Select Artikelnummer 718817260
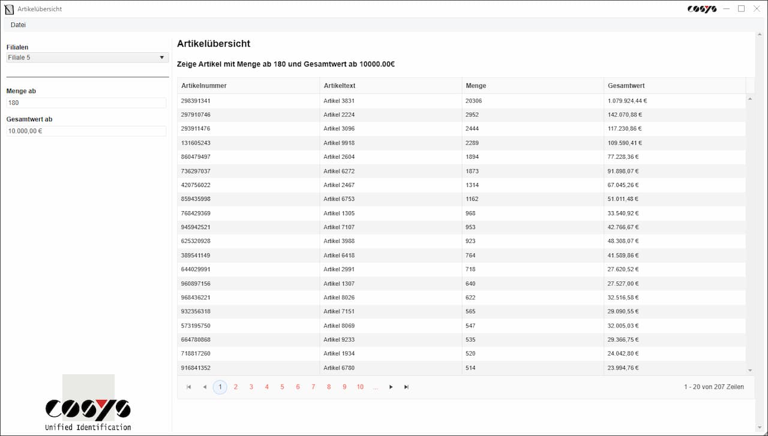 pyautogui.click(x=248, y=354)
